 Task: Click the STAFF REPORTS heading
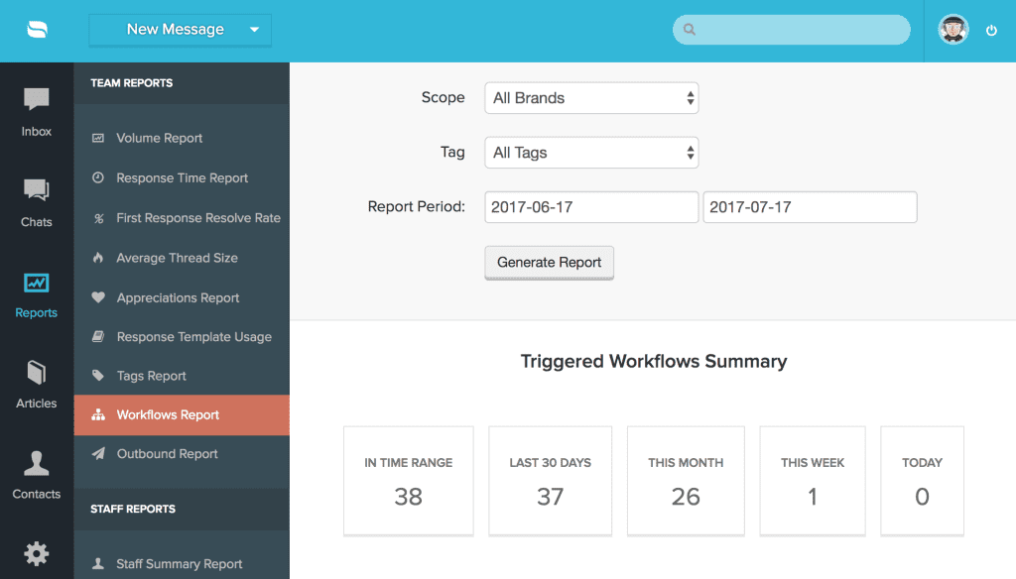point(133,509)
